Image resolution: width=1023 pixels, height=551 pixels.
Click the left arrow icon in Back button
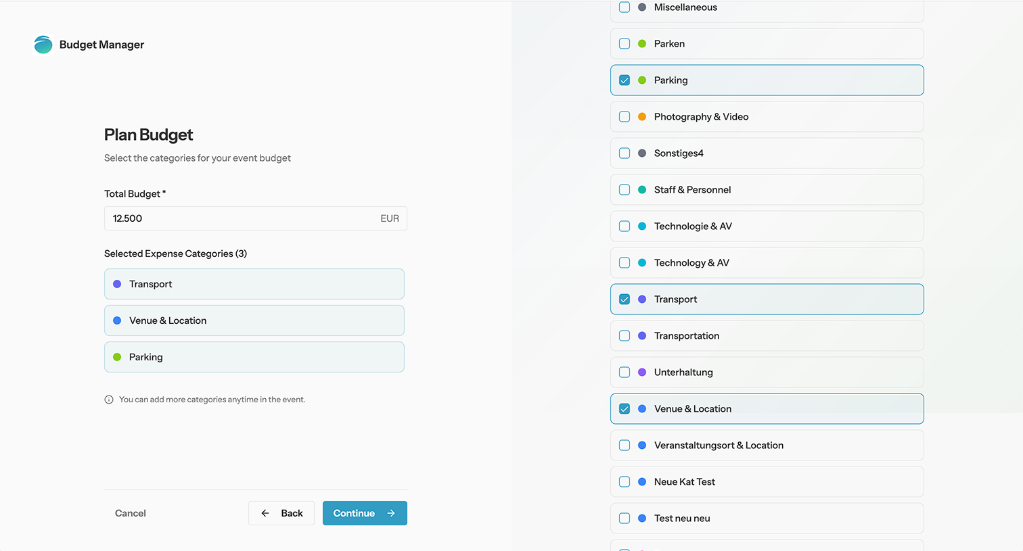pyautogui.click(x=265, y=513)
